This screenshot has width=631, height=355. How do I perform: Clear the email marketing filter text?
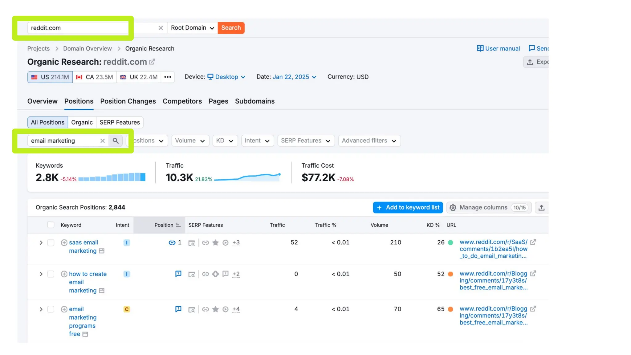103,141
